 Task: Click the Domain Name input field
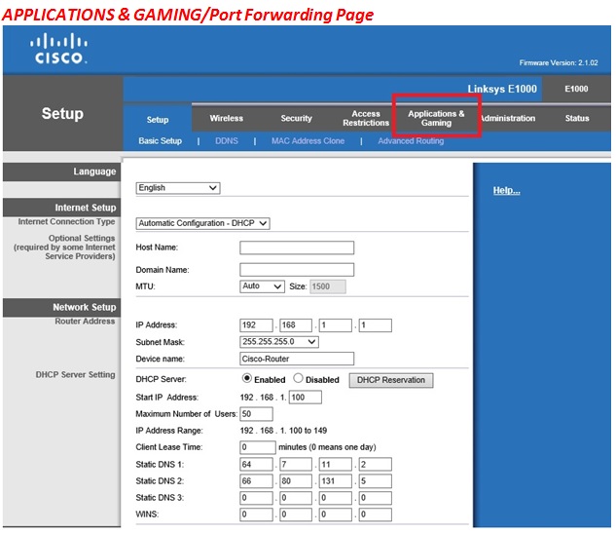(x=297, y=270)
